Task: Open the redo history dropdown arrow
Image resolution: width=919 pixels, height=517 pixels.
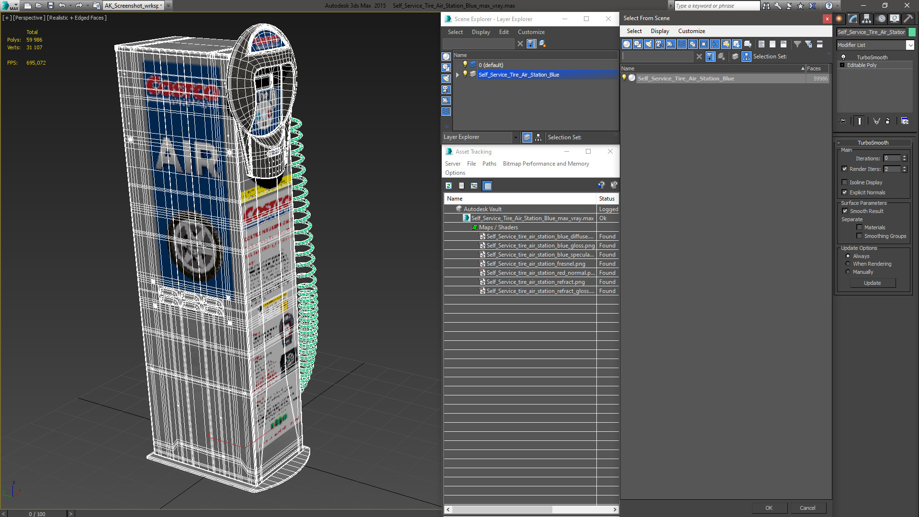Action: click(x=87, y=6)
